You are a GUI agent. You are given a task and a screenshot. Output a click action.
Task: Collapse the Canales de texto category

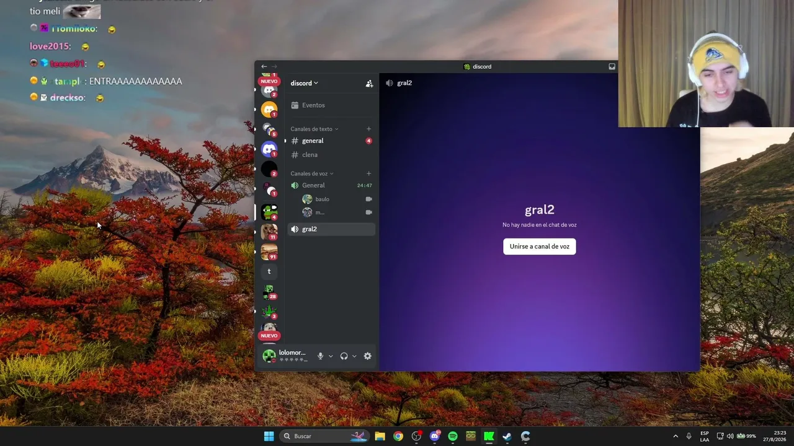coord(314,129)
